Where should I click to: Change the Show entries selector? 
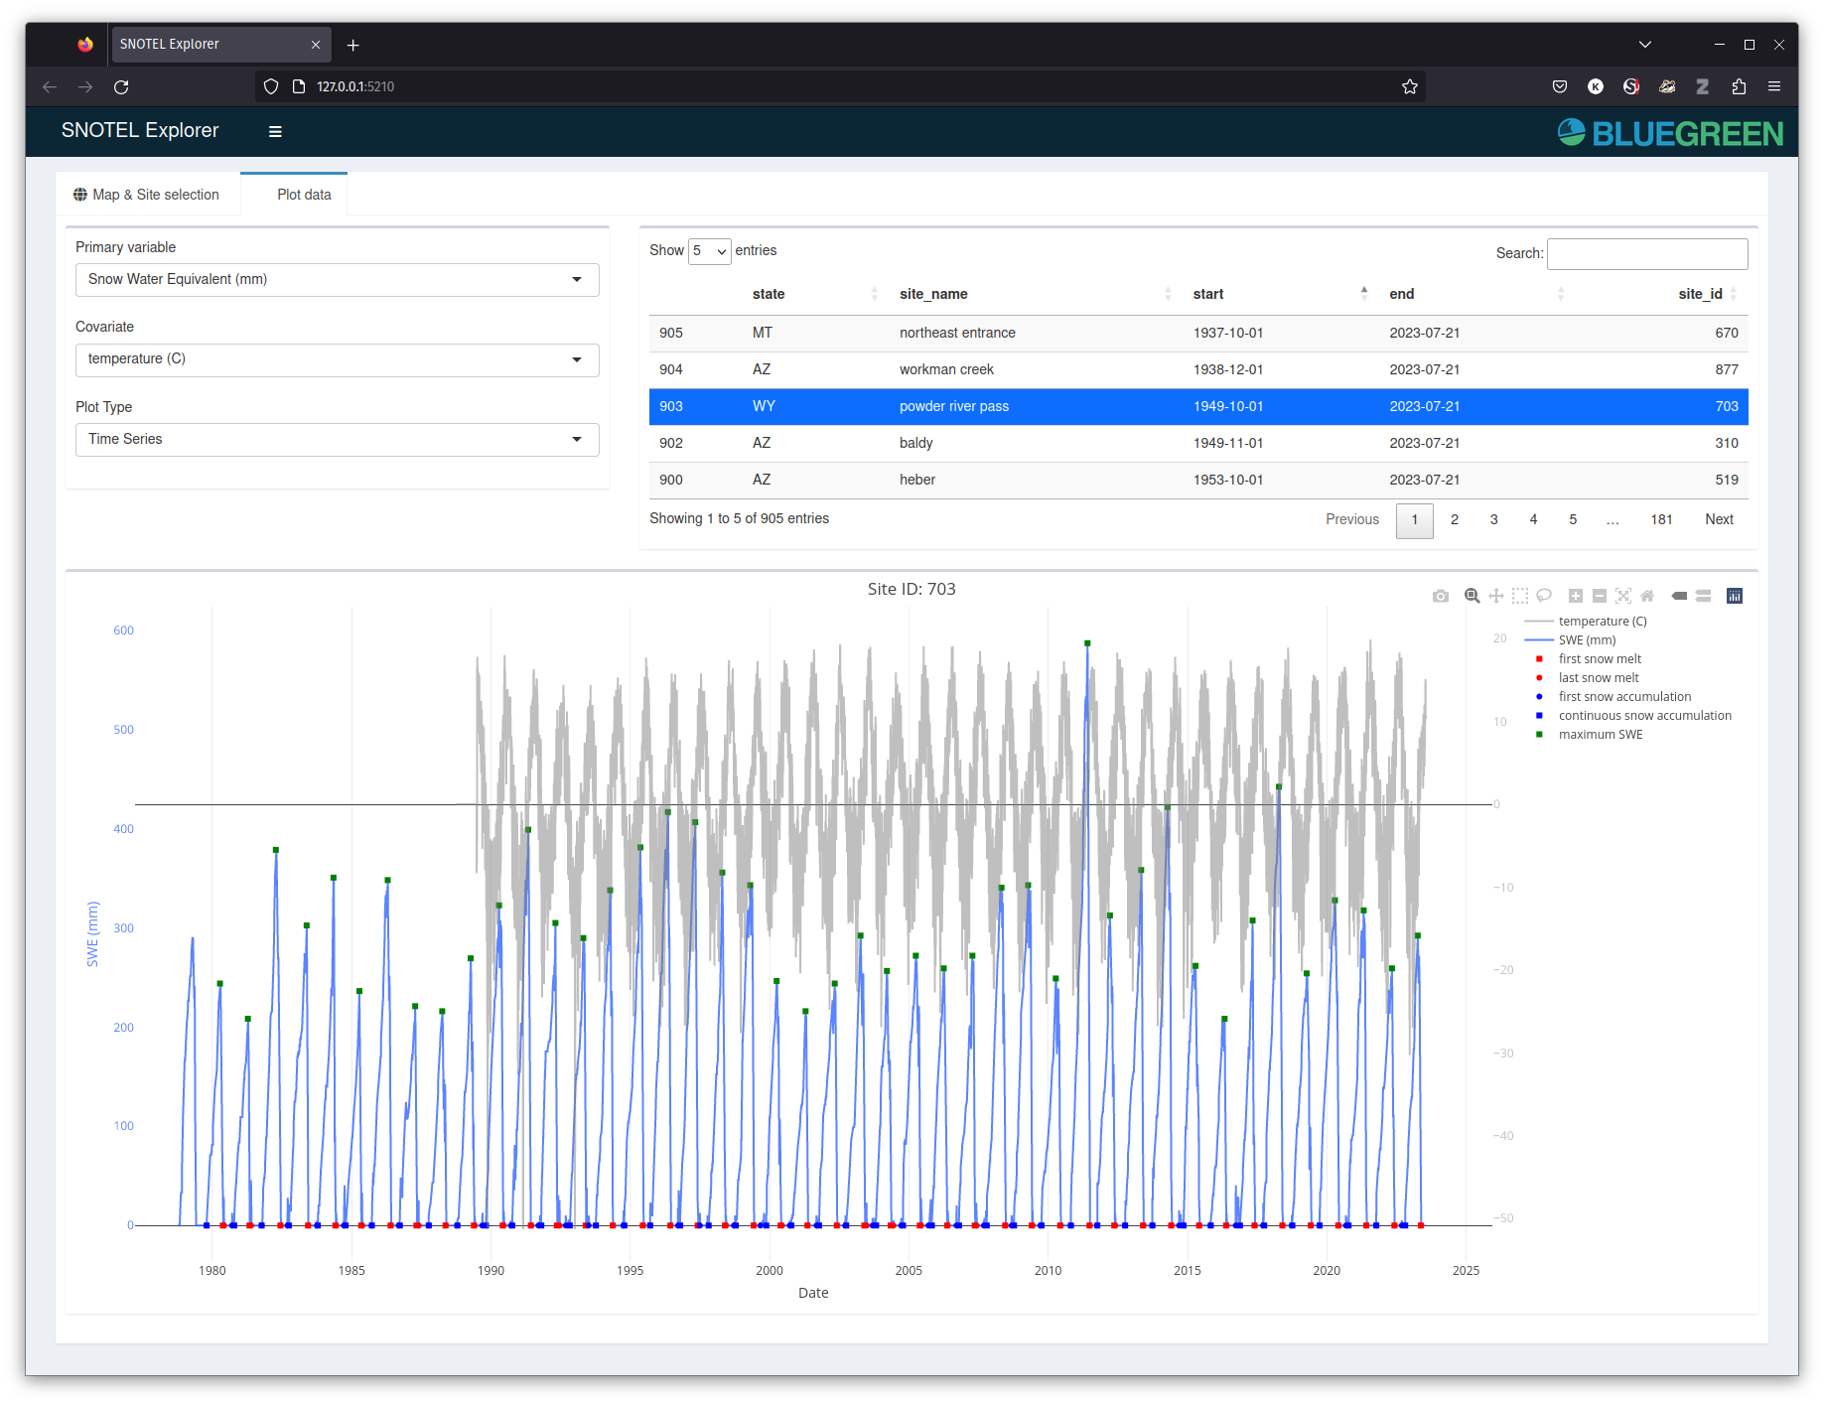pyautogui.click(x=709, y=251)
